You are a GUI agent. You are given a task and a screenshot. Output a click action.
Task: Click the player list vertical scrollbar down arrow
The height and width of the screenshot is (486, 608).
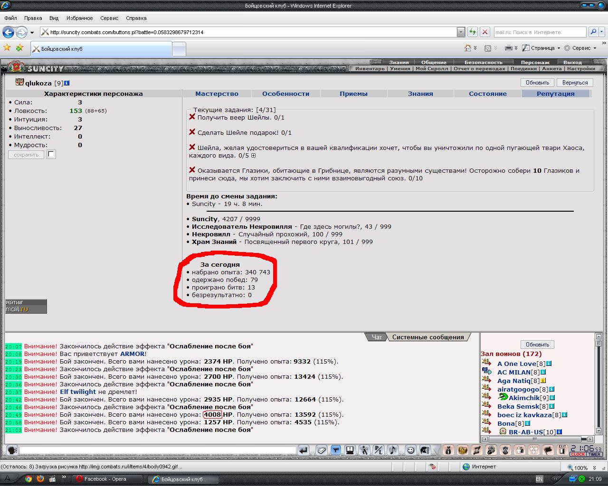598,431
